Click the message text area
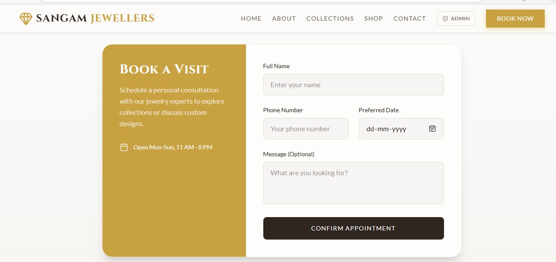556x262 pixels. click(x=353, y=183)
